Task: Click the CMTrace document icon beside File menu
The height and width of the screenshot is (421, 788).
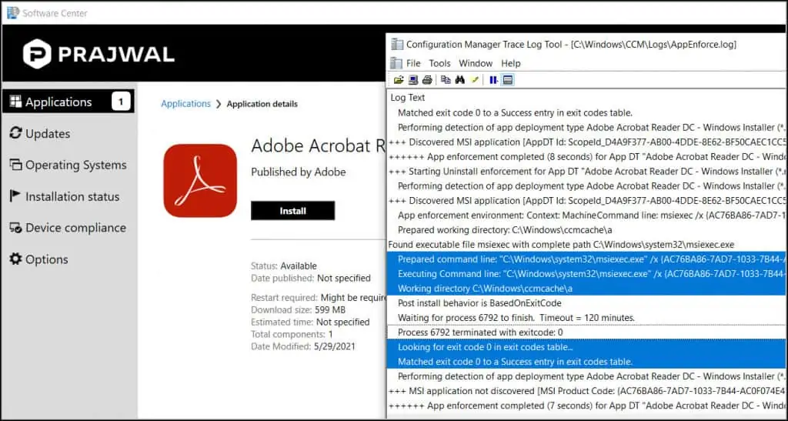Action: click(x=396, y=63)
